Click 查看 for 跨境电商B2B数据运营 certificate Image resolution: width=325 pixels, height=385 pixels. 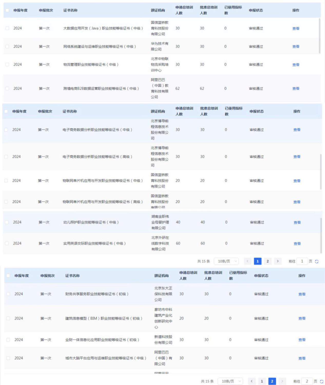[x=296, y=89]
